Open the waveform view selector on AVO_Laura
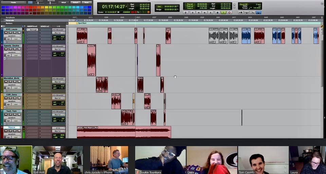Viewport: 326px width, 174px height. click(x=13, y=36)
